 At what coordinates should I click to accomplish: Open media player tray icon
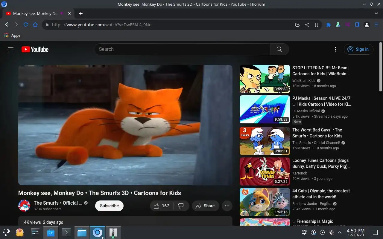point(322,232)
